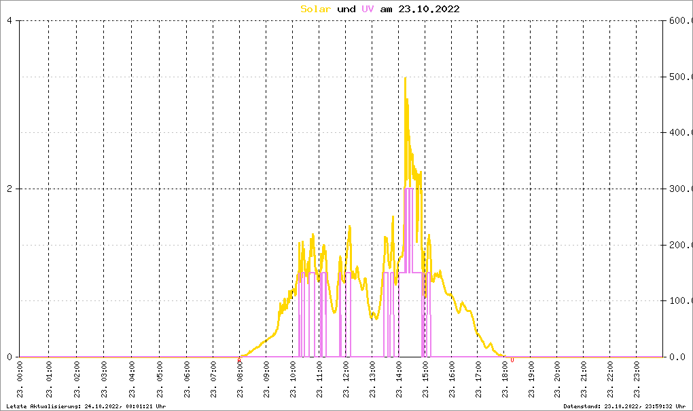Click the x-axis label "23. 15:00"
Image resolution: width=693 pixels, height=411 pixels.
click(425, 380)
